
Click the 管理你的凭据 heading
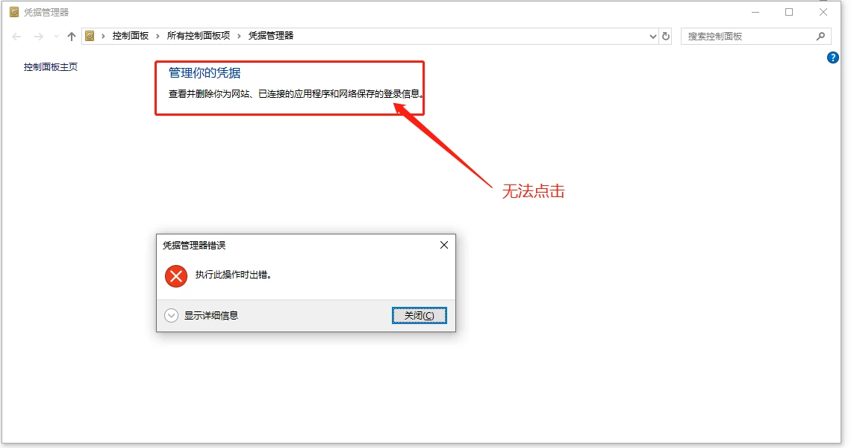205,72
